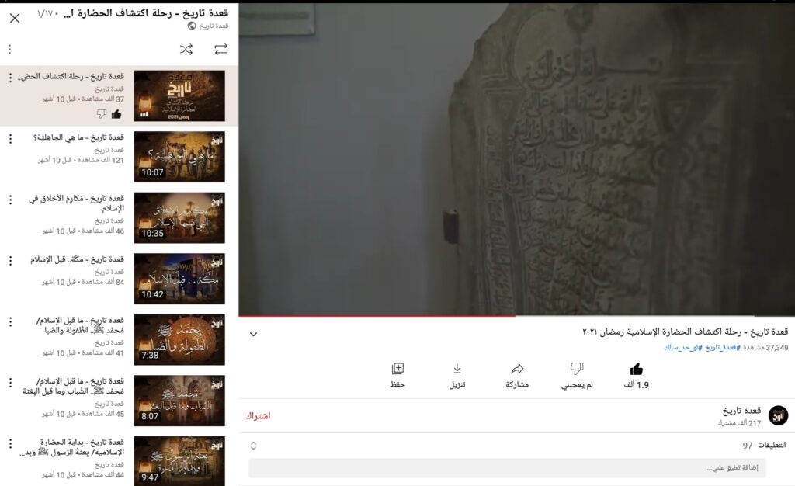
Task: Expand the video description chevron
Action: click(252, 334)
